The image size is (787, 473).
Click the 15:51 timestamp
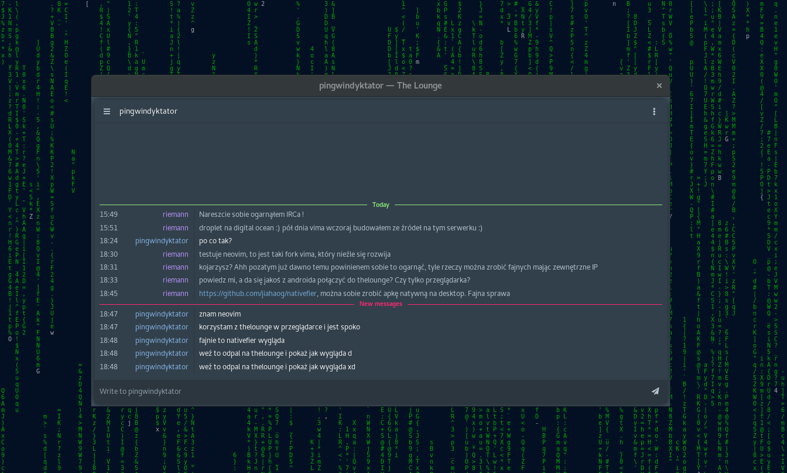[x=108, y=228]
